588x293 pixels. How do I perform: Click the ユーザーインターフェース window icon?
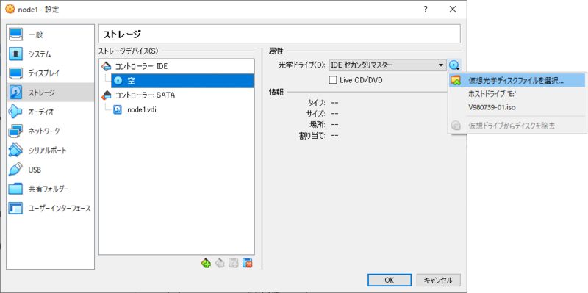(15, 209)
